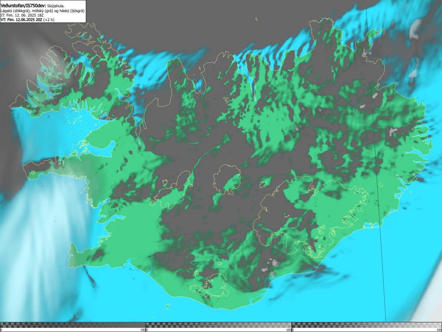Image resolution: width=442 pixels, height=332 pixels.
Task: Click the 'VT: Fim. 12.06.2025 20Z (+2 h)' line
Action: tap(27, 20)
